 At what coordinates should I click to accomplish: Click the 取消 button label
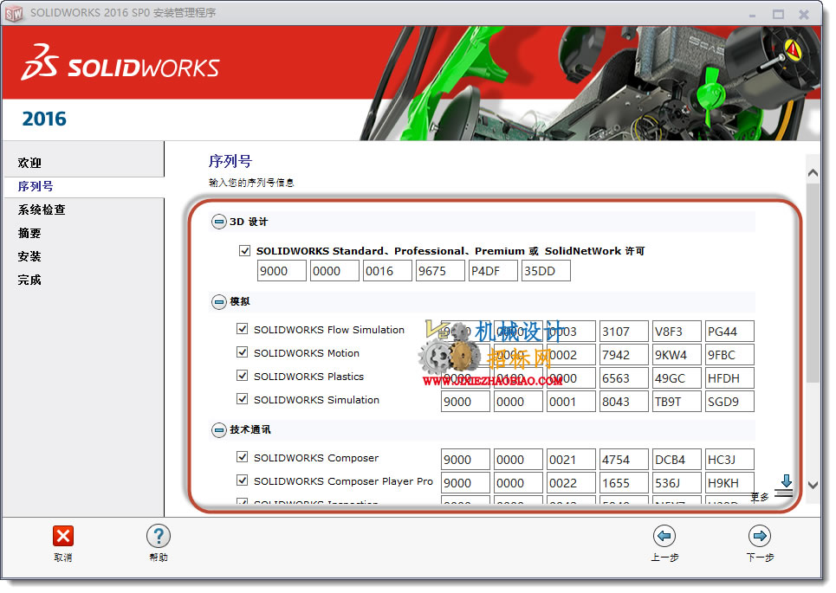63,558
